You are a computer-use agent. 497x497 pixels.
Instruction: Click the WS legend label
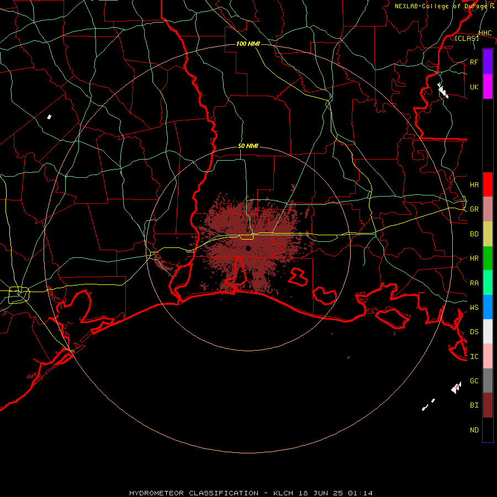pyautogui.click(x=474, y=307)
